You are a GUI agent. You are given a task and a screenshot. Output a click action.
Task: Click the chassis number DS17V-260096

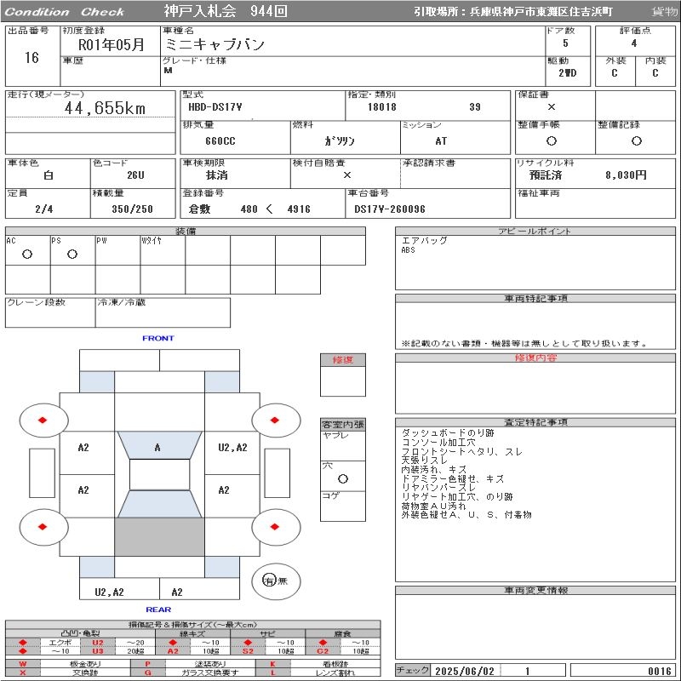pos(389,209)
